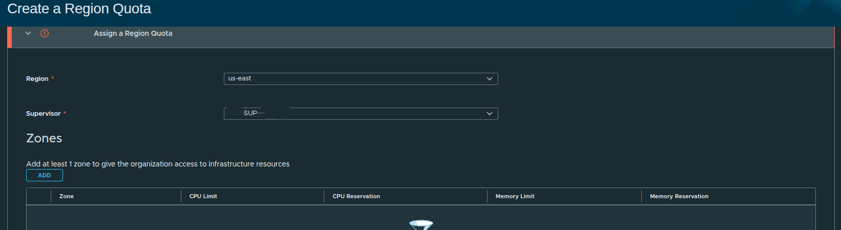
Task: Click the Region field label
Action: (x=37, y=79)
